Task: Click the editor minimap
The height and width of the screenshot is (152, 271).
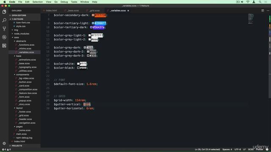Action: click(251, 19)
